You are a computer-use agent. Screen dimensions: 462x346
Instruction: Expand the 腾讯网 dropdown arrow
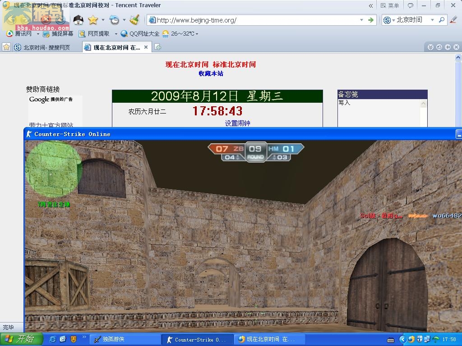[38, 34]
